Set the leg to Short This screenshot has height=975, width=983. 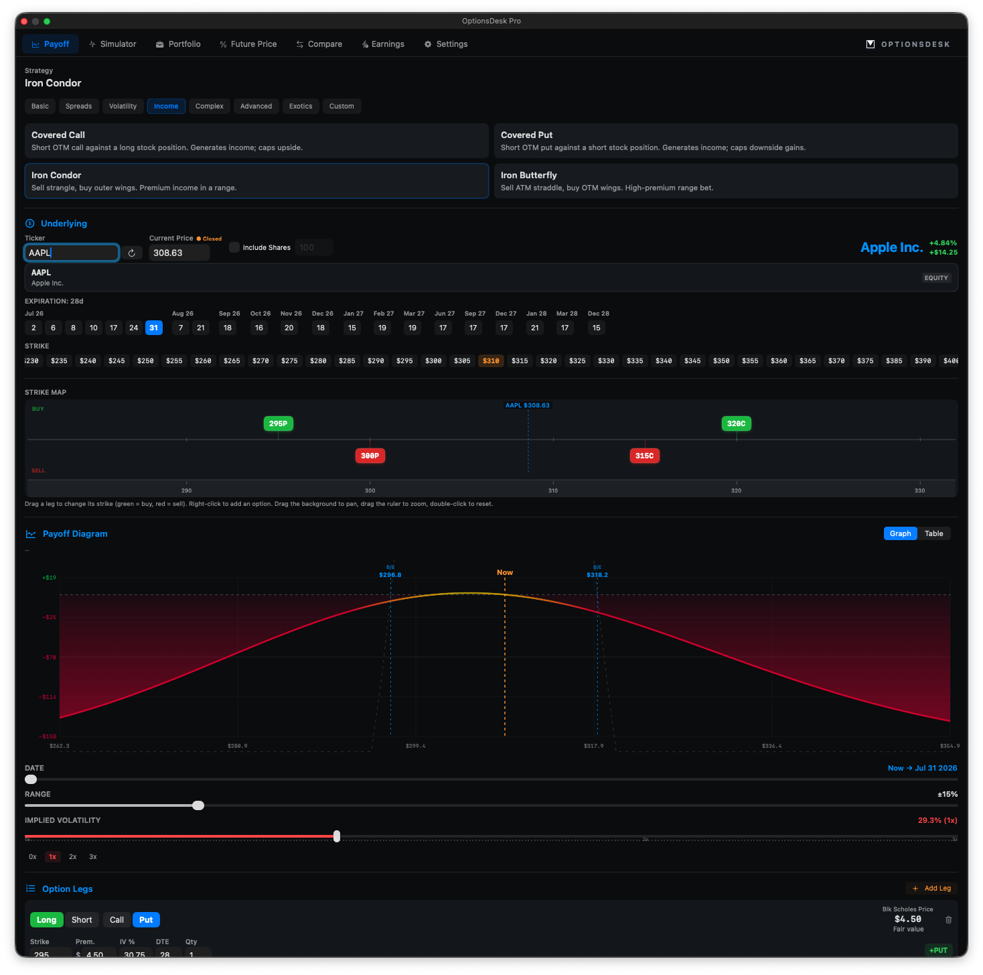(x=82, y=919)
